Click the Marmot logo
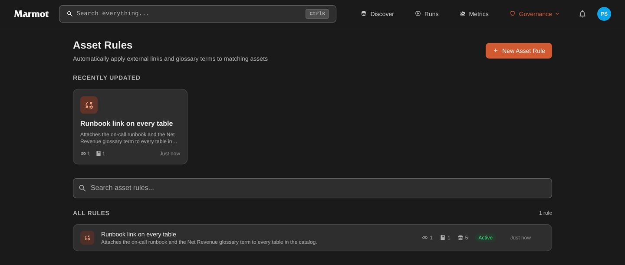Image resolution: width=625 pixels, height=265 pixels. point(31,14)
